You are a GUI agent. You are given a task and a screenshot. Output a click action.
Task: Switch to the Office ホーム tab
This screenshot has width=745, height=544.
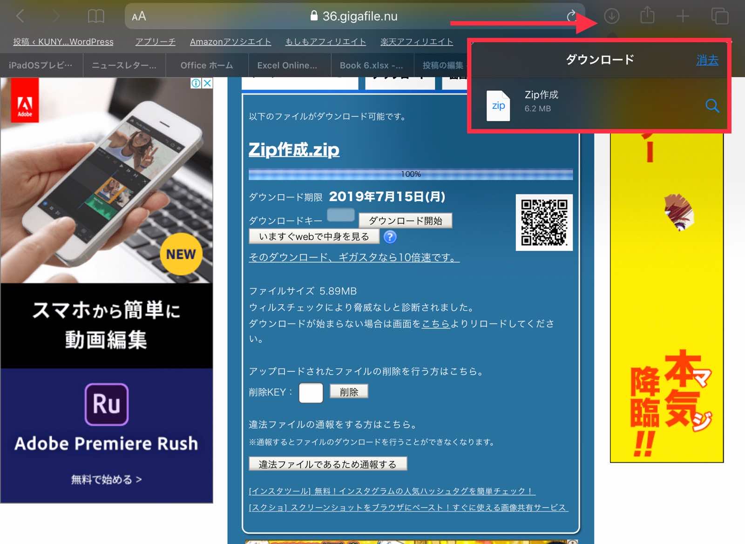pyautogui.click(x=207, y=65)
